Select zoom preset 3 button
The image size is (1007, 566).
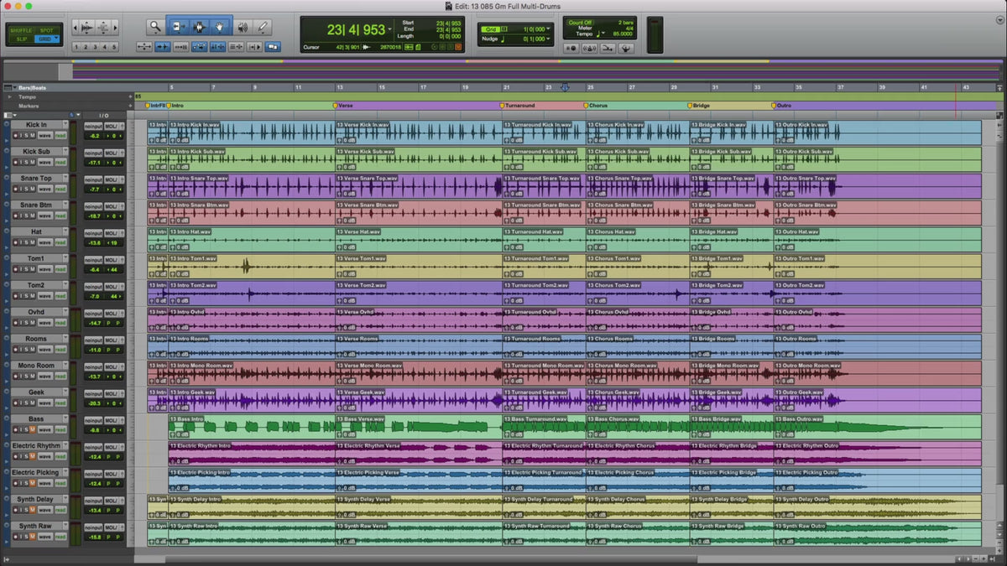95,47
